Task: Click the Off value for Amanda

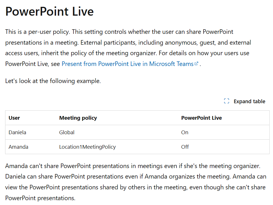Action: point(185,147)
